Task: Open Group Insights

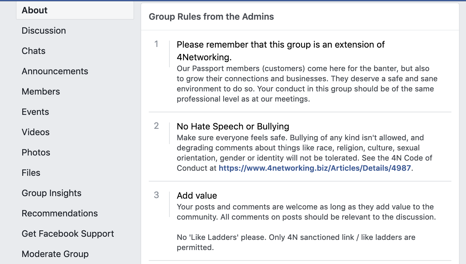Action: [x=51, y=193]
